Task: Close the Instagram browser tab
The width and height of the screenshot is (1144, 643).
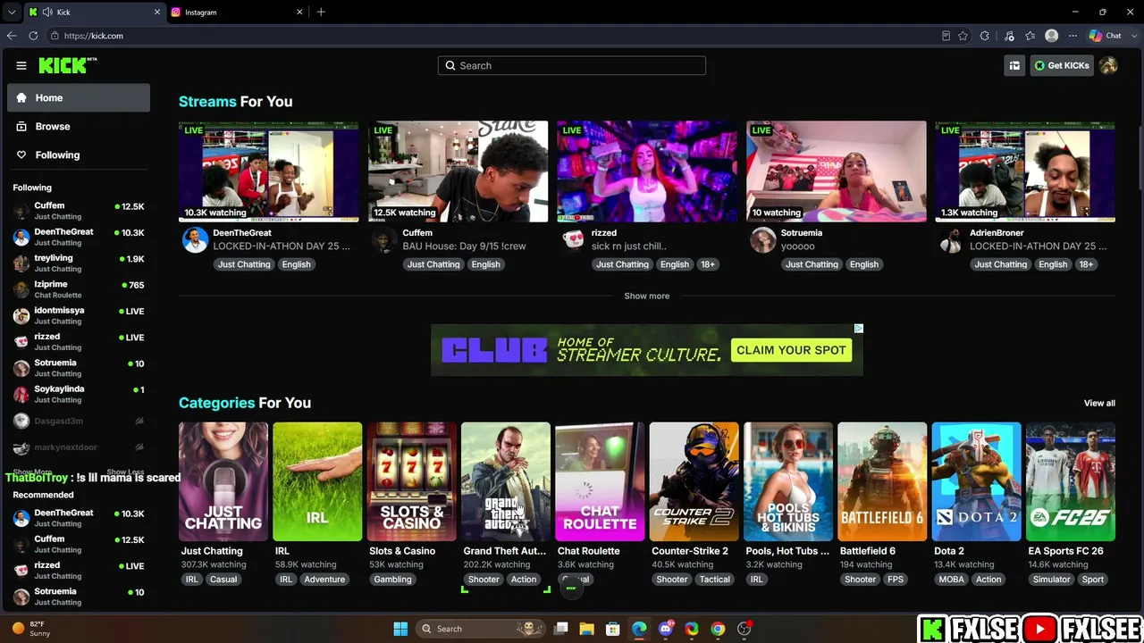Action: coord(299,12)
